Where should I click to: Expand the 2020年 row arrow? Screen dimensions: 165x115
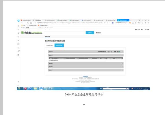[x=122, y=52]
